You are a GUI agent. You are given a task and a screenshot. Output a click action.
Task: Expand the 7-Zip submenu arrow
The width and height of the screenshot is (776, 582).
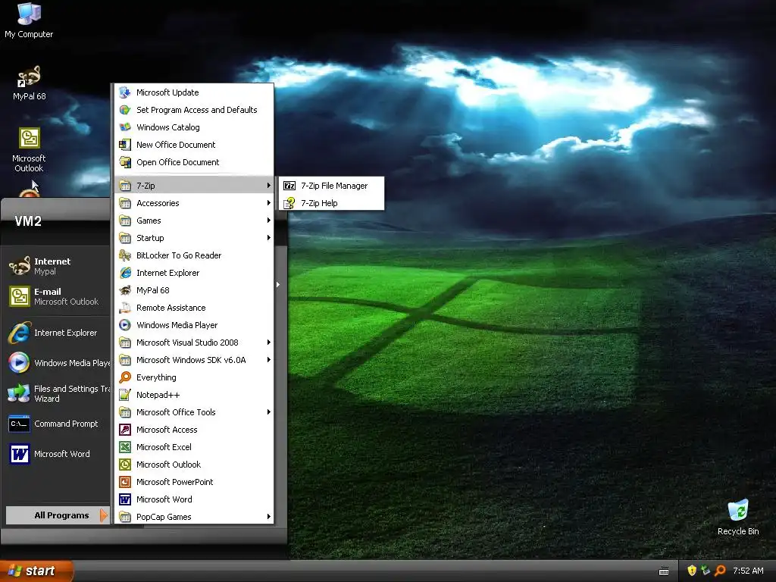(269, 186)
